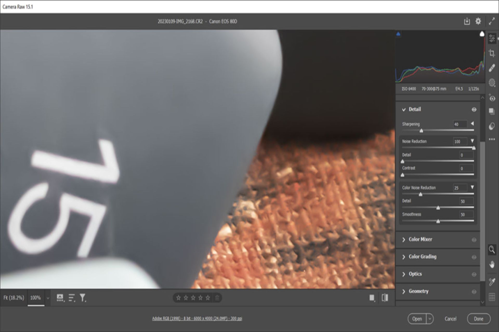Image resolution: width=499 pixels, height=332 pixels.
Task: Open Camera Raw preferences gear
Action: (x=478, y=21)
